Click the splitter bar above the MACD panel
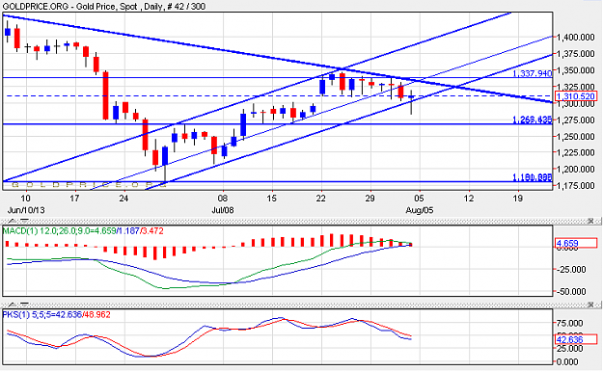603x372 pixels. (301, 222)
